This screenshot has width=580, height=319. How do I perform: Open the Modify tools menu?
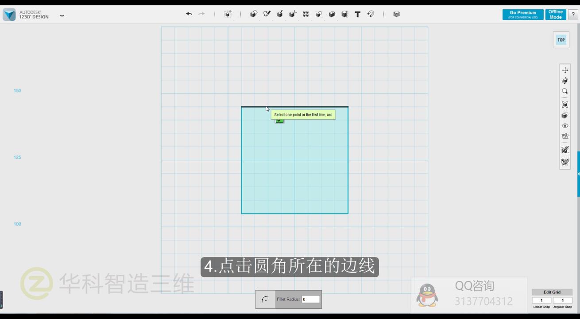[293, 14]
